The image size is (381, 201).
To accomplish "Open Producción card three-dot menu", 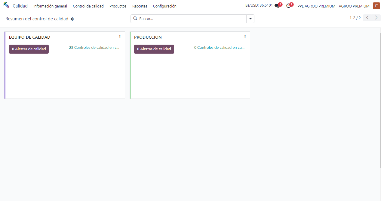I will (245, 37).
